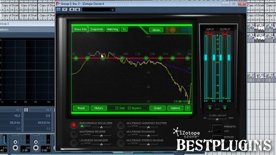The image size is (276, 155).
Task: Click output gain fader handle
Action: click(221, 57)
